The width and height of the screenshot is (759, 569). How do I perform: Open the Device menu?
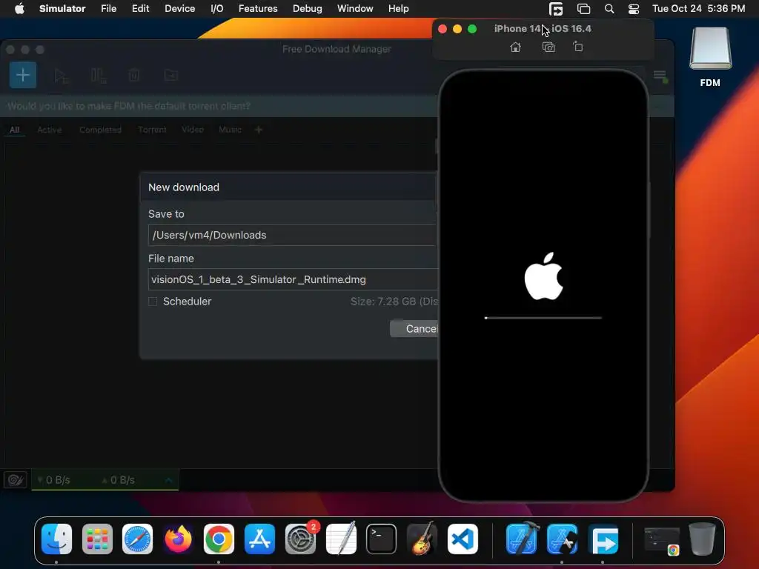(x=179, y=9)
